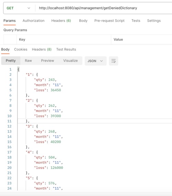This screenshot has width=172, height=196.
Task: Click the request URL field
Action: point(104,8)
